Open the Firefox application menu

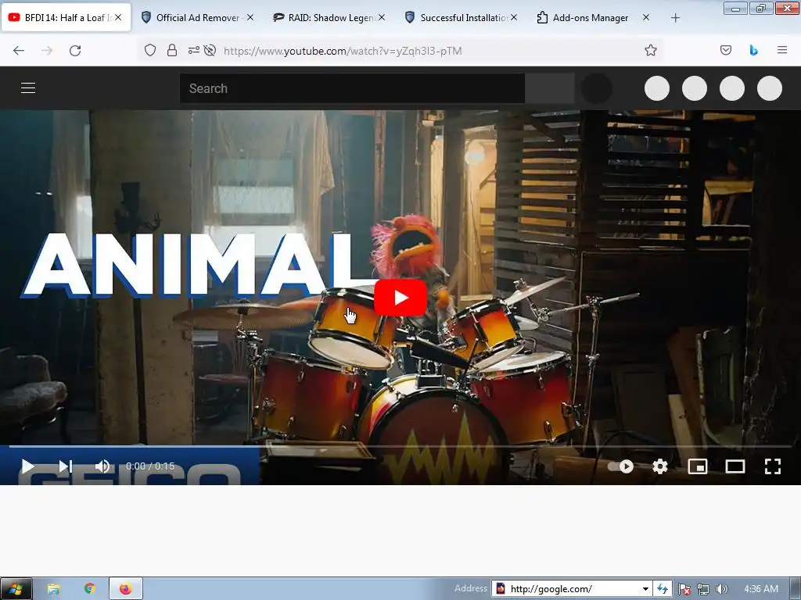(x=782, y=51)
